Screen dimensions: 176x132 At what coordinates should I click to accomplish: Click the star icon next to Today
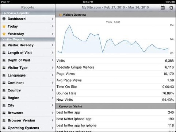(4, 26)
